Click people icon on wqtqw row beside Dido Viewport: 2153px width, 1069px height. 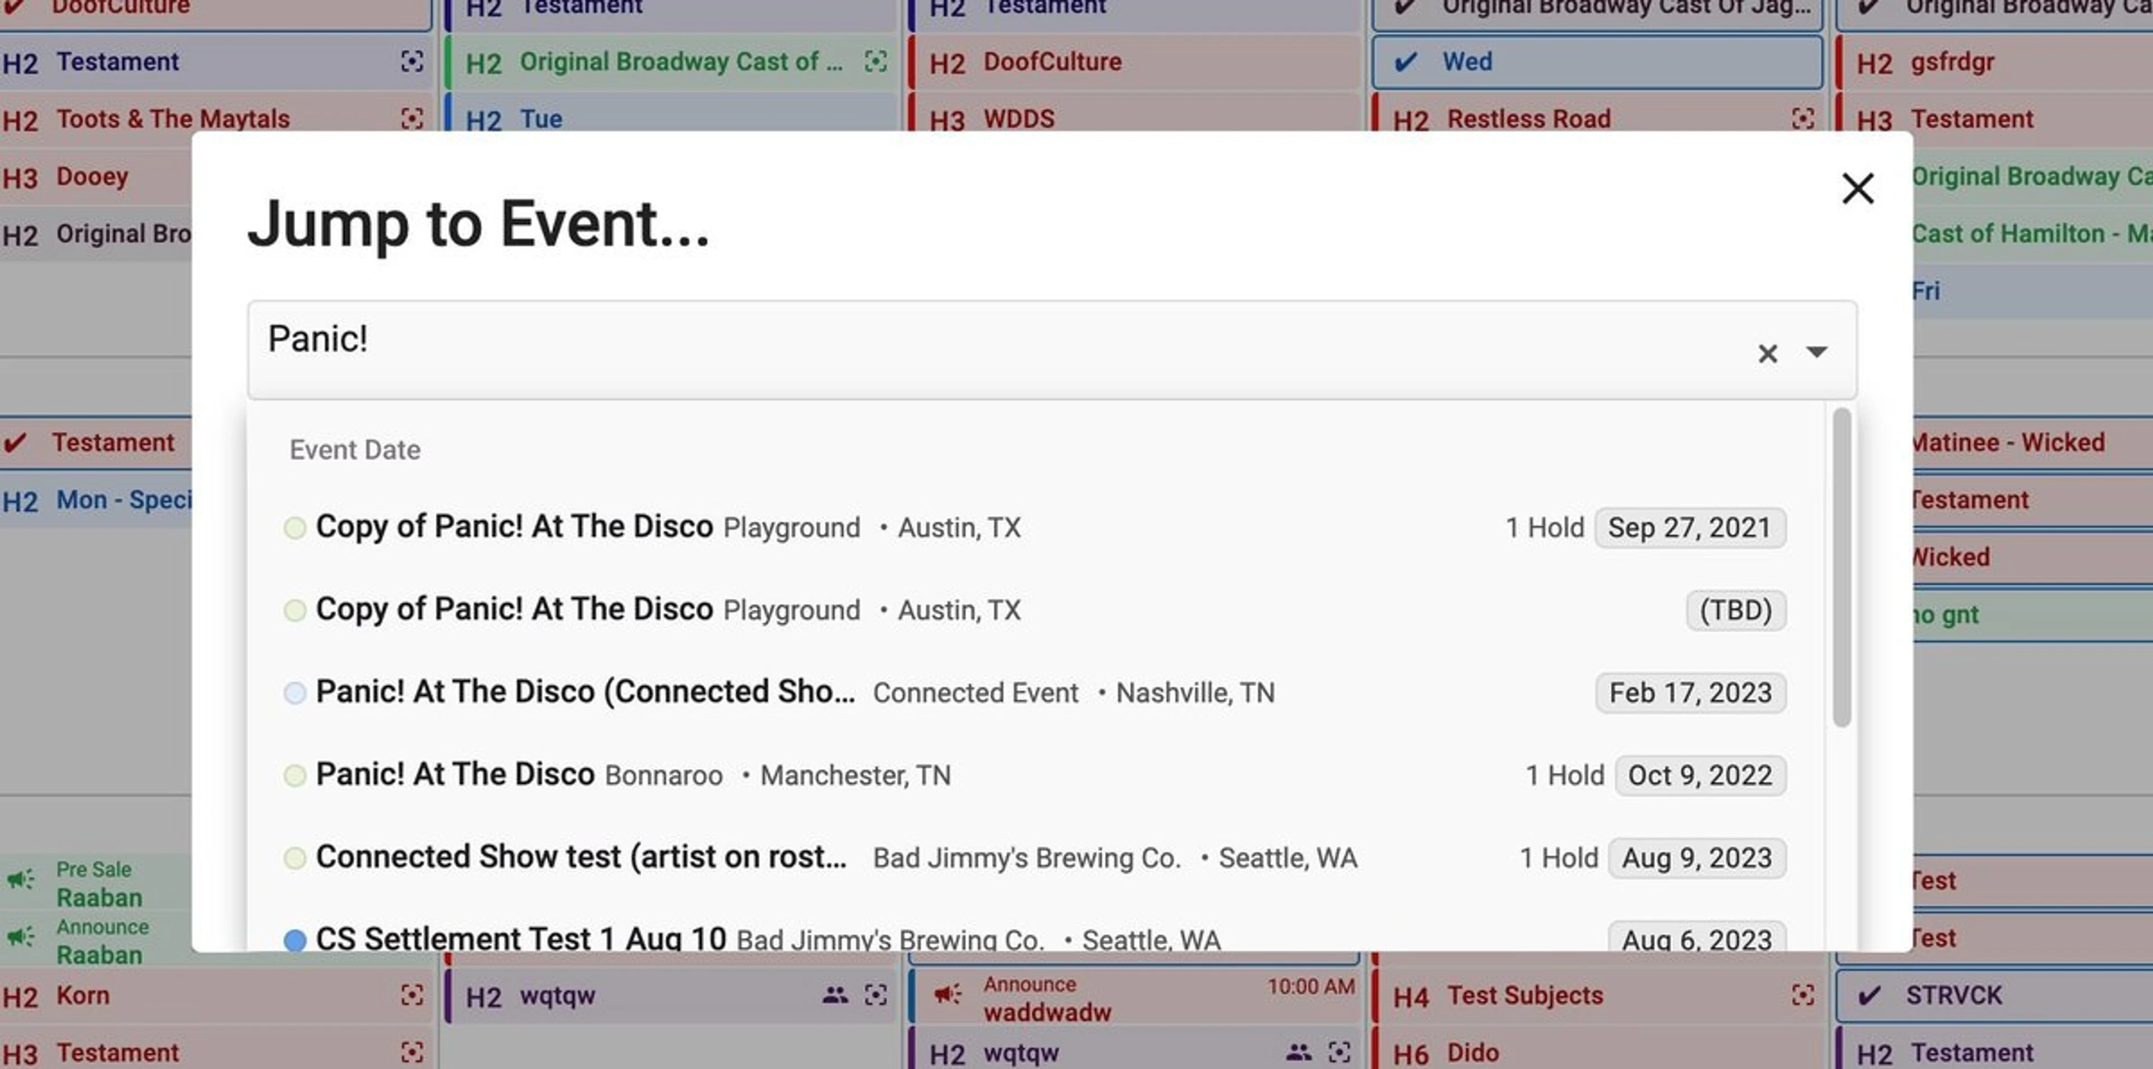click(1298, 1052)
